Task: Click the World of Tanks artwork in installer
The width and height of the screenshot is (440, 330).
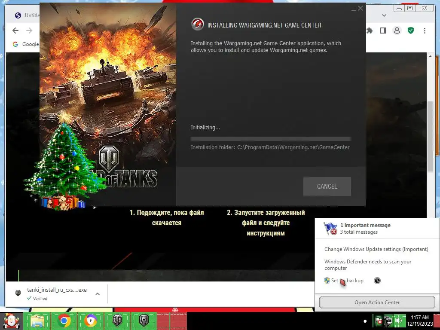Action: [x=108, y=104]
